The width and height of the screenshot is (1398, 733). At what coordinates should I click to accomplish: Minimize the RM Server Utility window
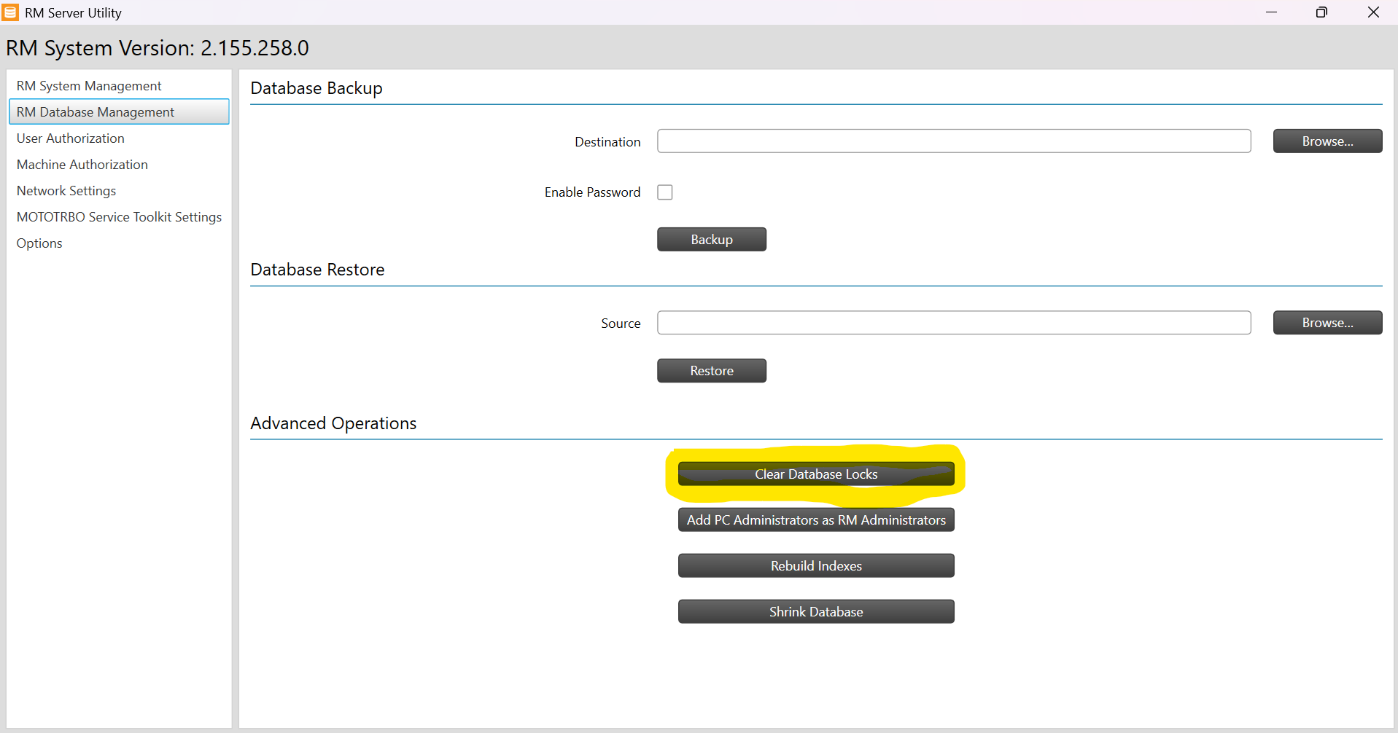[x=1271, y=12]
